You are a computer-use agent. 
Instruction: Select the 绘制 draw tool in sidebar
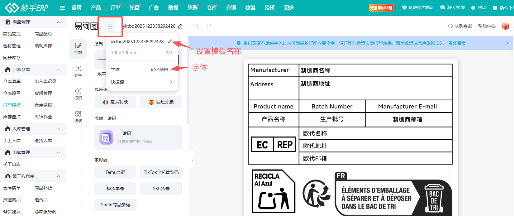(78, 48)
